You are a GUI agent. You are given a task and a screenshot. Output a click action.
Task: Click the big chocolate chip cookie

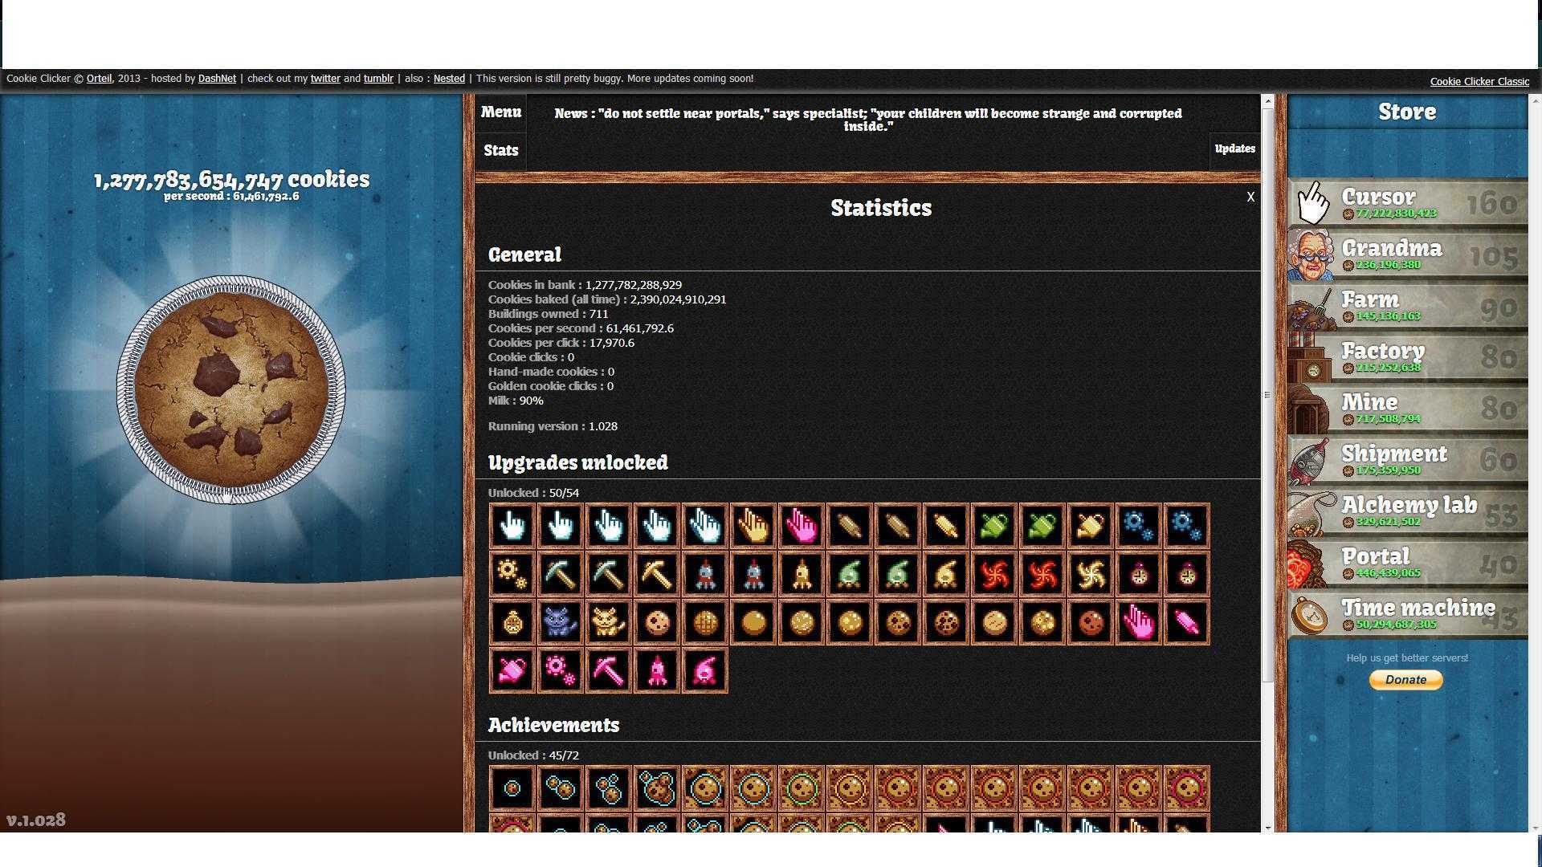pos(231,389)
